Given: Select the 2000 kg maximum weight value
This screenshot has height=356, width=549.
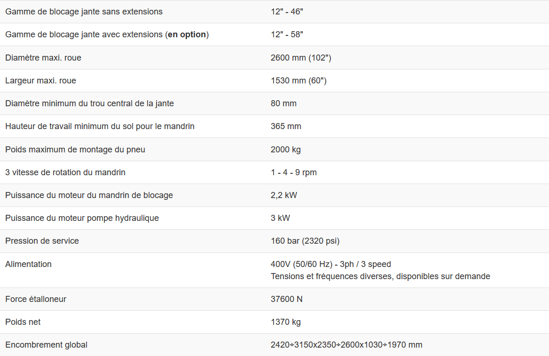Looking at the screenshot, I should click(285, 150).
